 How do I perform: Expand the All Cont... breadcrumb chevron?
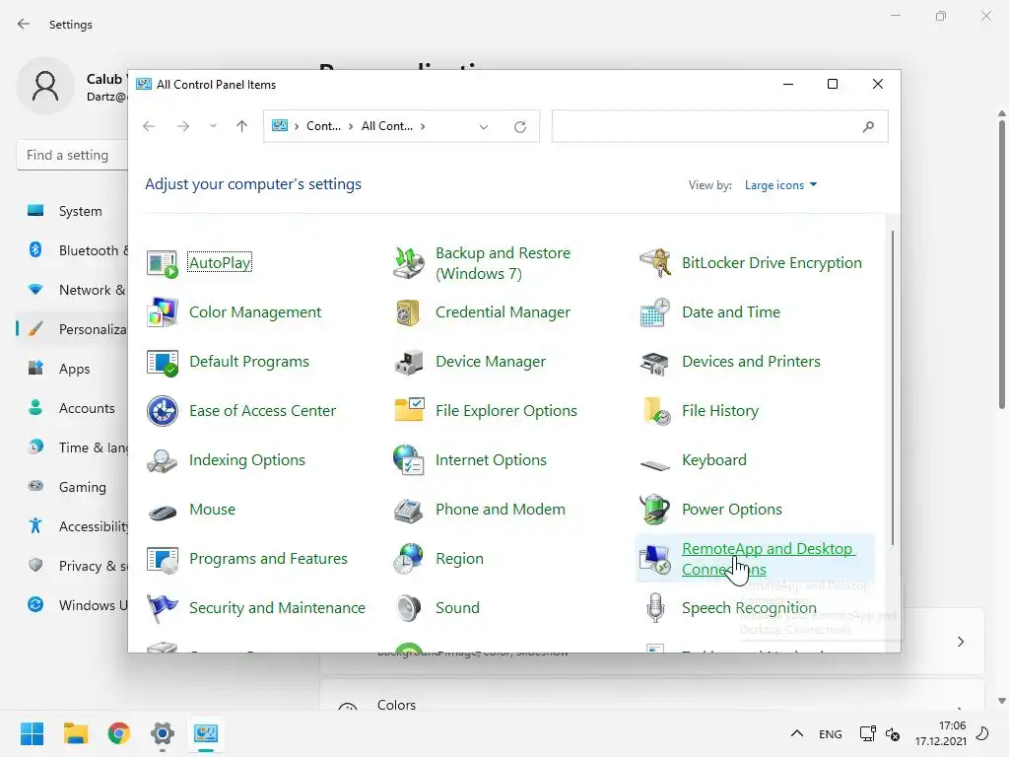(423, 126)
